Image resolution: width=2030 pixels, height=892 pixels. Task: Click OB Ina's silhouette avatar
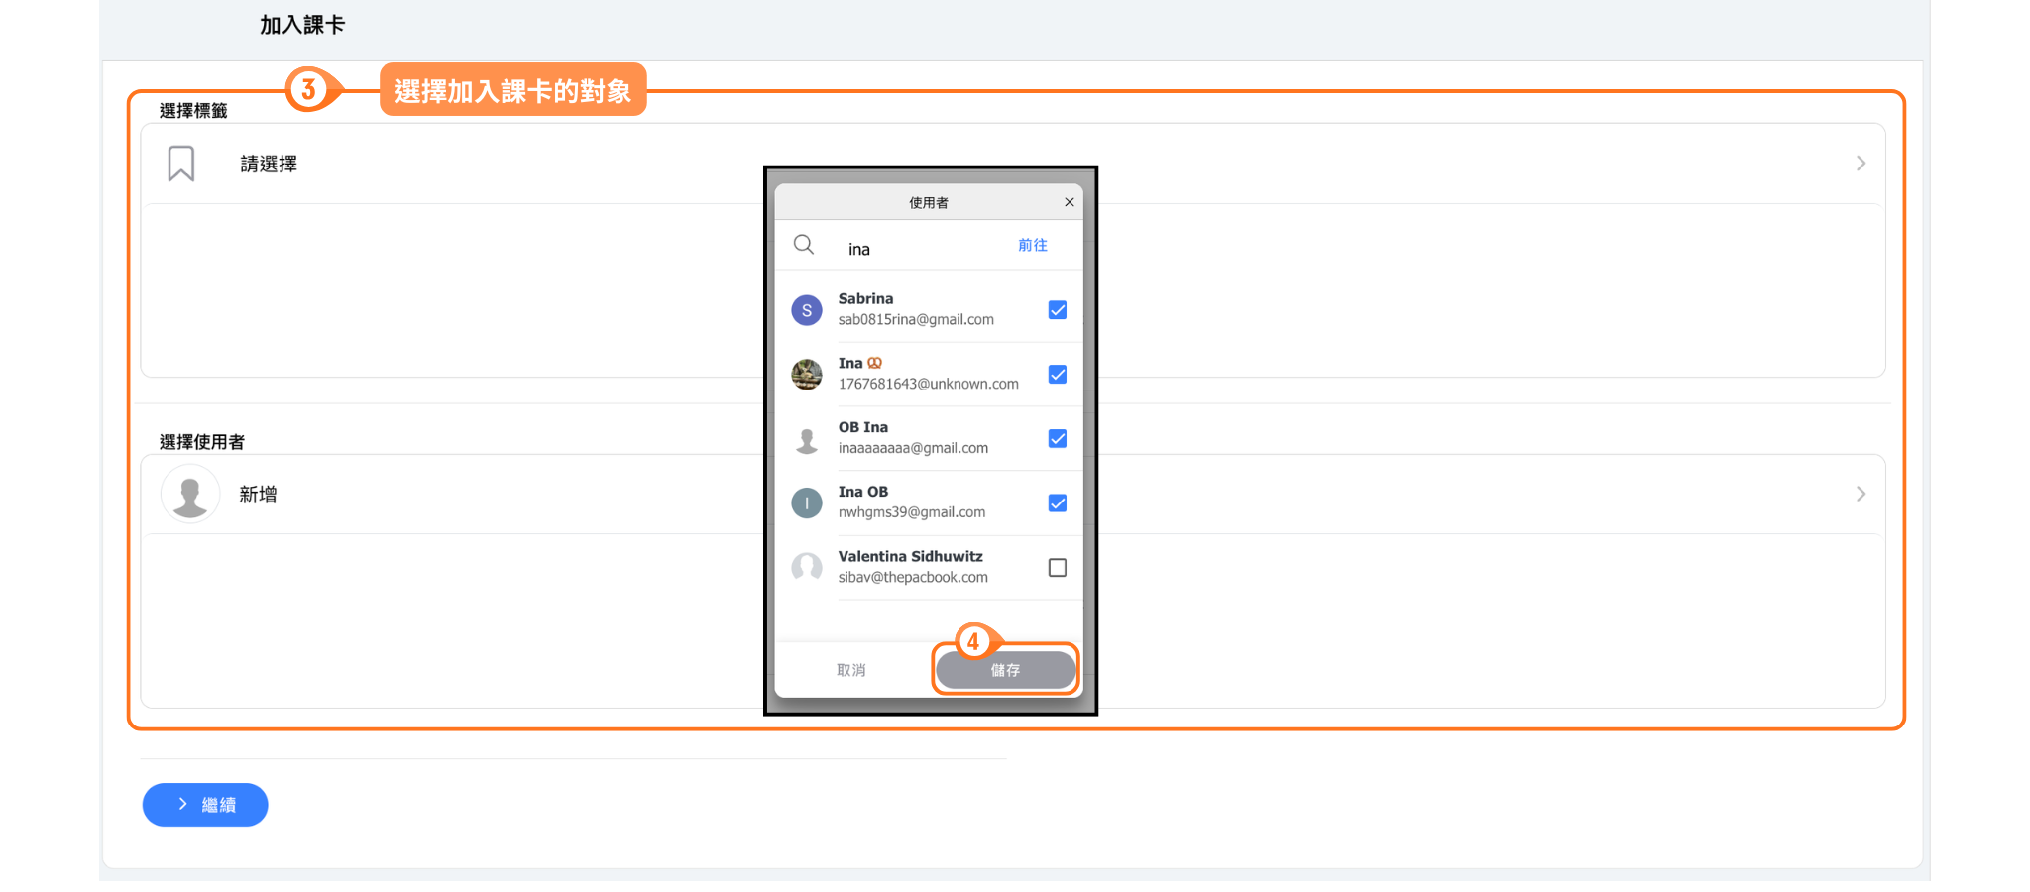pos(807,439)
